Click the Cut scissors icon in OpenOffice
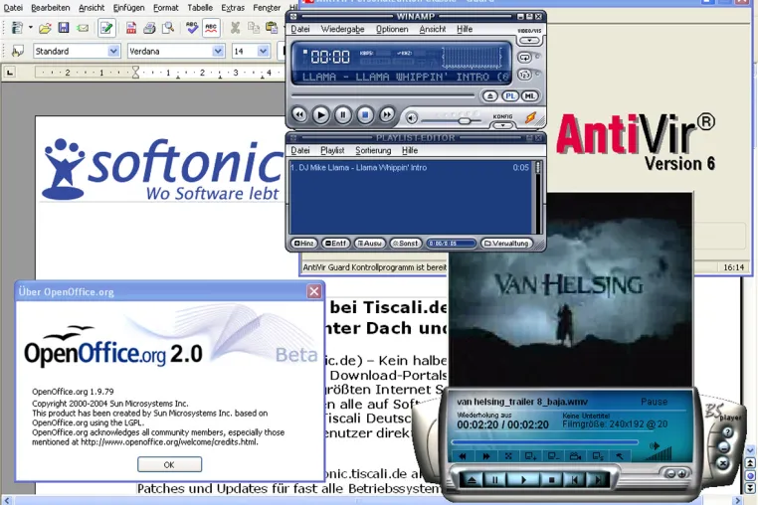Image resolution: width=758 pixels, height=505 pixels. coord(236,28)
